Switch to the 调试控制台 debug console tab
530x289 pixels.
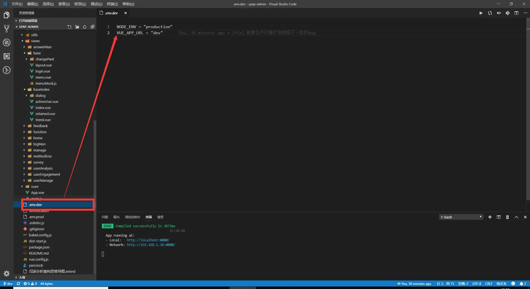132,217
